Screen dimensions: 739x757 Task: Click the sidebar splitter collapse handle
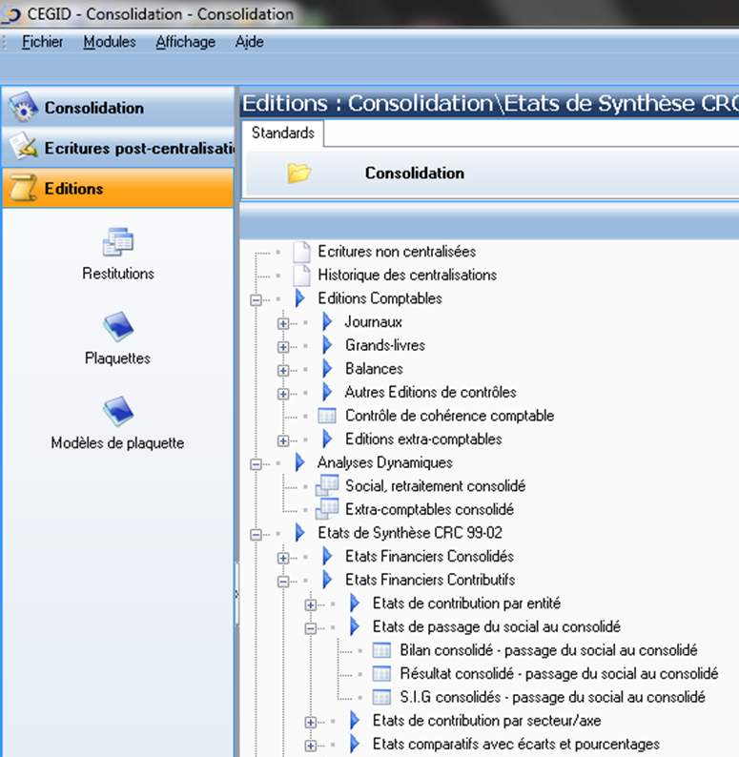pos(236,594)
